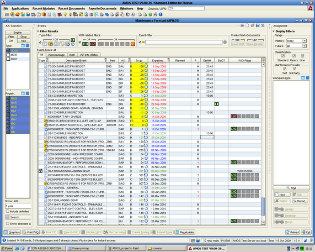The width and height of the screenshot is (315, 252).
Task: Click the blue info icon in main toolbar
Action: tap(161, 14)
